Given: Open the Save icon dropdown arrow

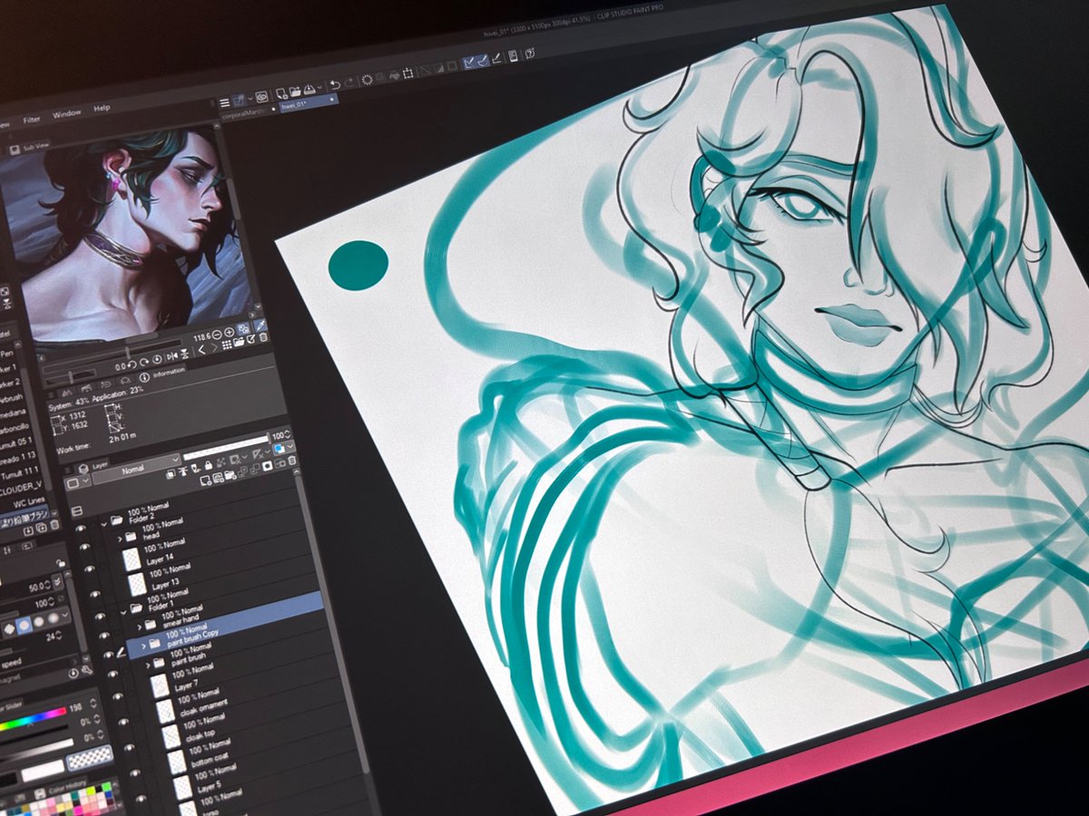Looking at the screenshot, I should (x=319, y=87).
